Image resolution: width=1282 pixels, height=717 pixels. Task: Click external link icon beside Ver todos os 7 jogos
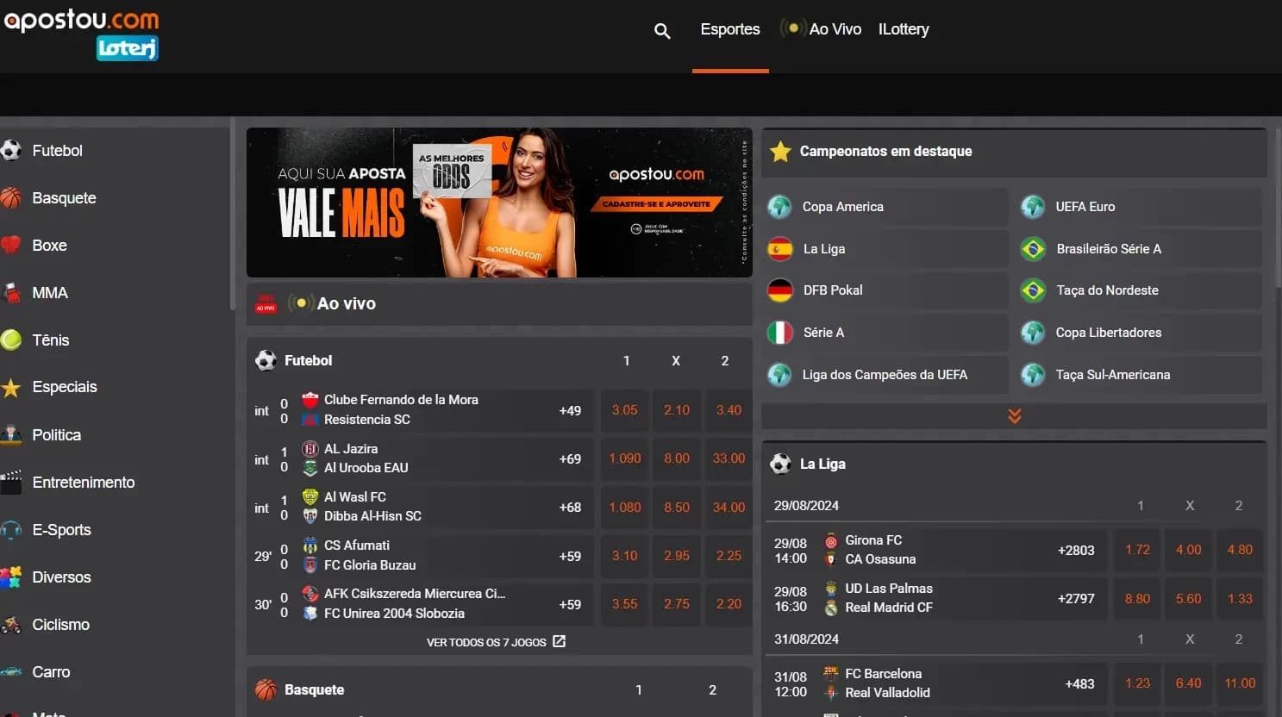pyautogui.click(x=559, y=641)
